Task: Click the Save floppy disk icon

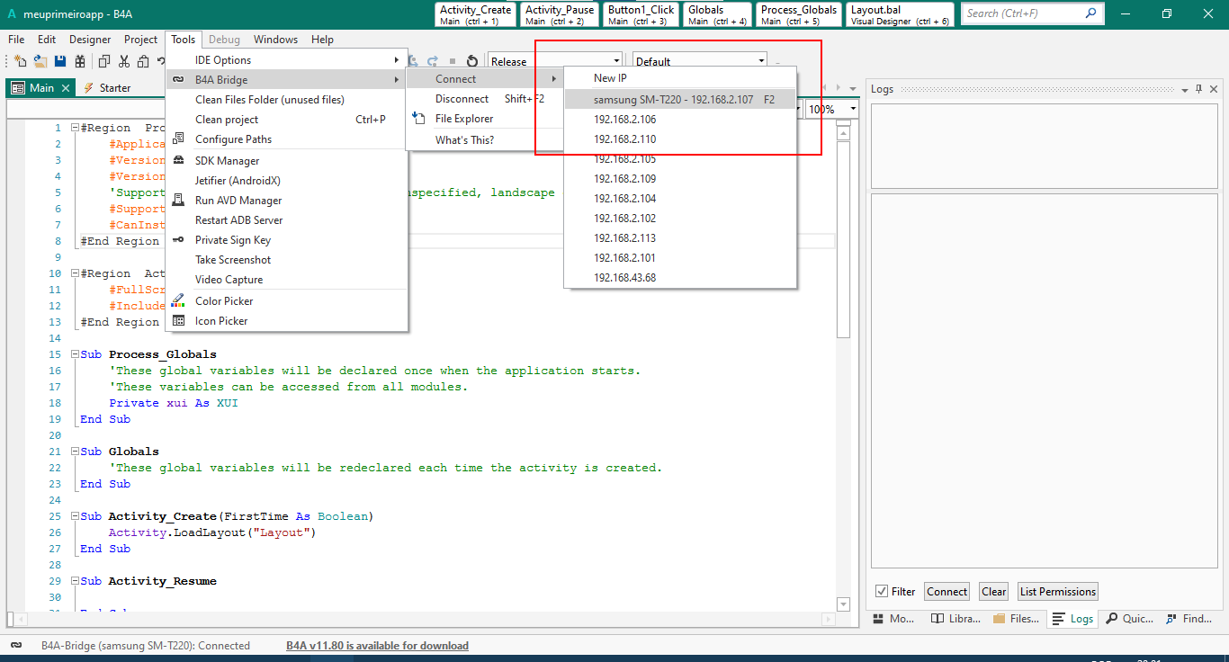Action: click(x=60, y=61)
